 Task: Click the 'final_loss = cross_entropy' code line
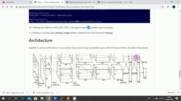pyautogui.click(x=50, y=15)
